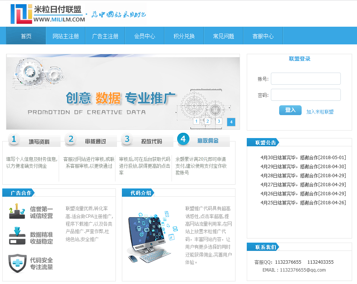357x284 pixels.
Task: Click the step 1 填写资料 icon
Action: [14, 140]
